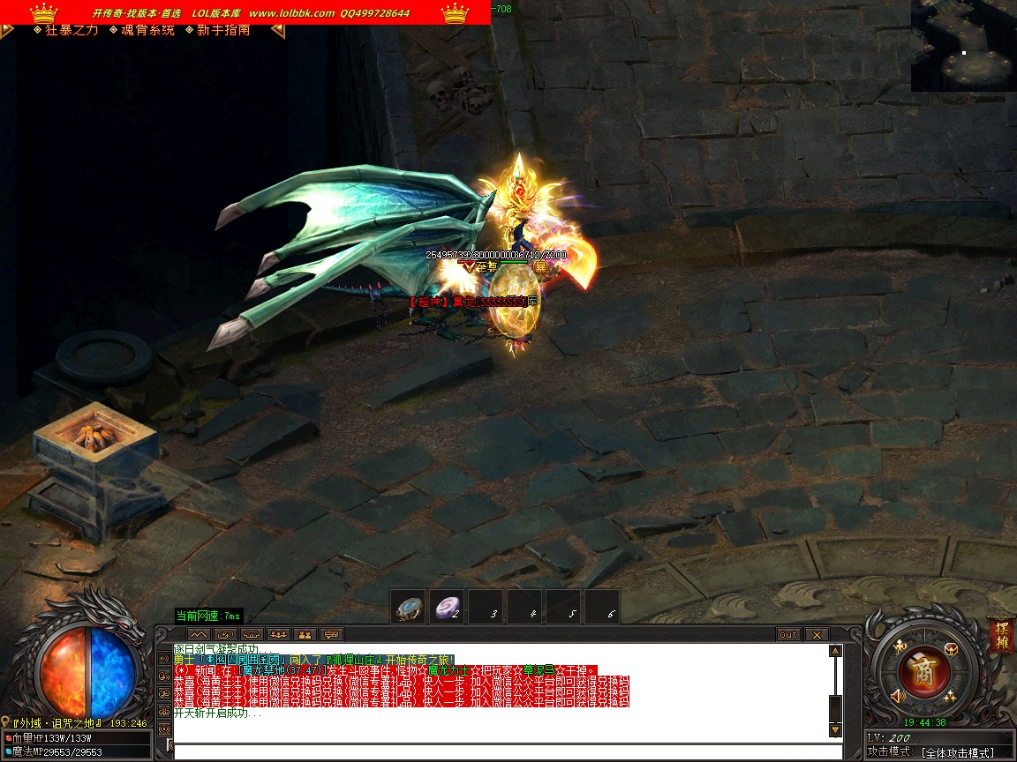The image size is (1017, 762).
Task: Click the speaker sound icon on dial
Action: [x=899, y=697]
